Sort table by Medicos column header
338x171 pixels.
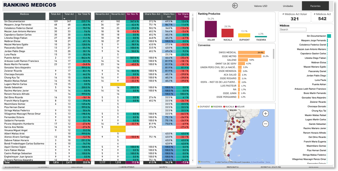(24, 14)
